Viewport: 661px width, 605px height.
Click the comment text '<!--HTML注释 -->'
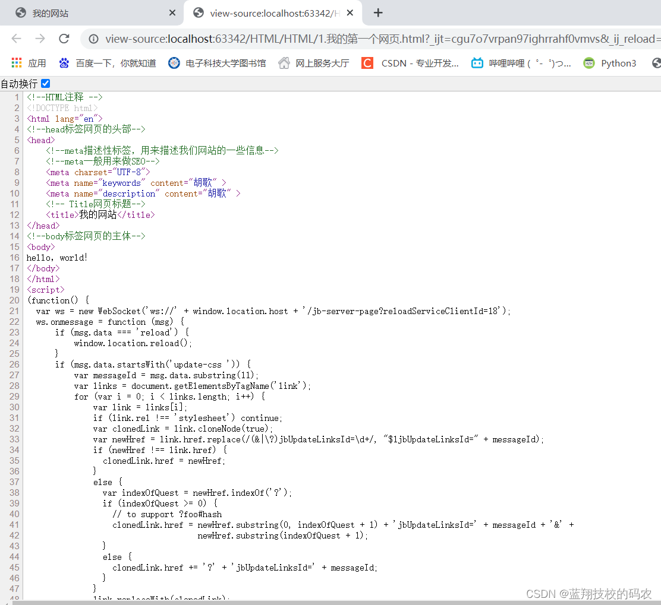[65, 97]
